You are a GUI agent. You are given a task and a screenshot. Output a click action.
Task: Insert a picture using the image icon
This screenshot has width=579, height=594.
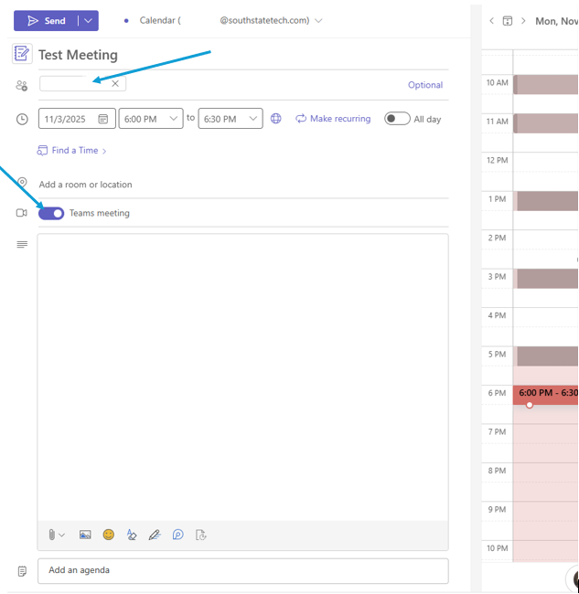tap(85, 535)
